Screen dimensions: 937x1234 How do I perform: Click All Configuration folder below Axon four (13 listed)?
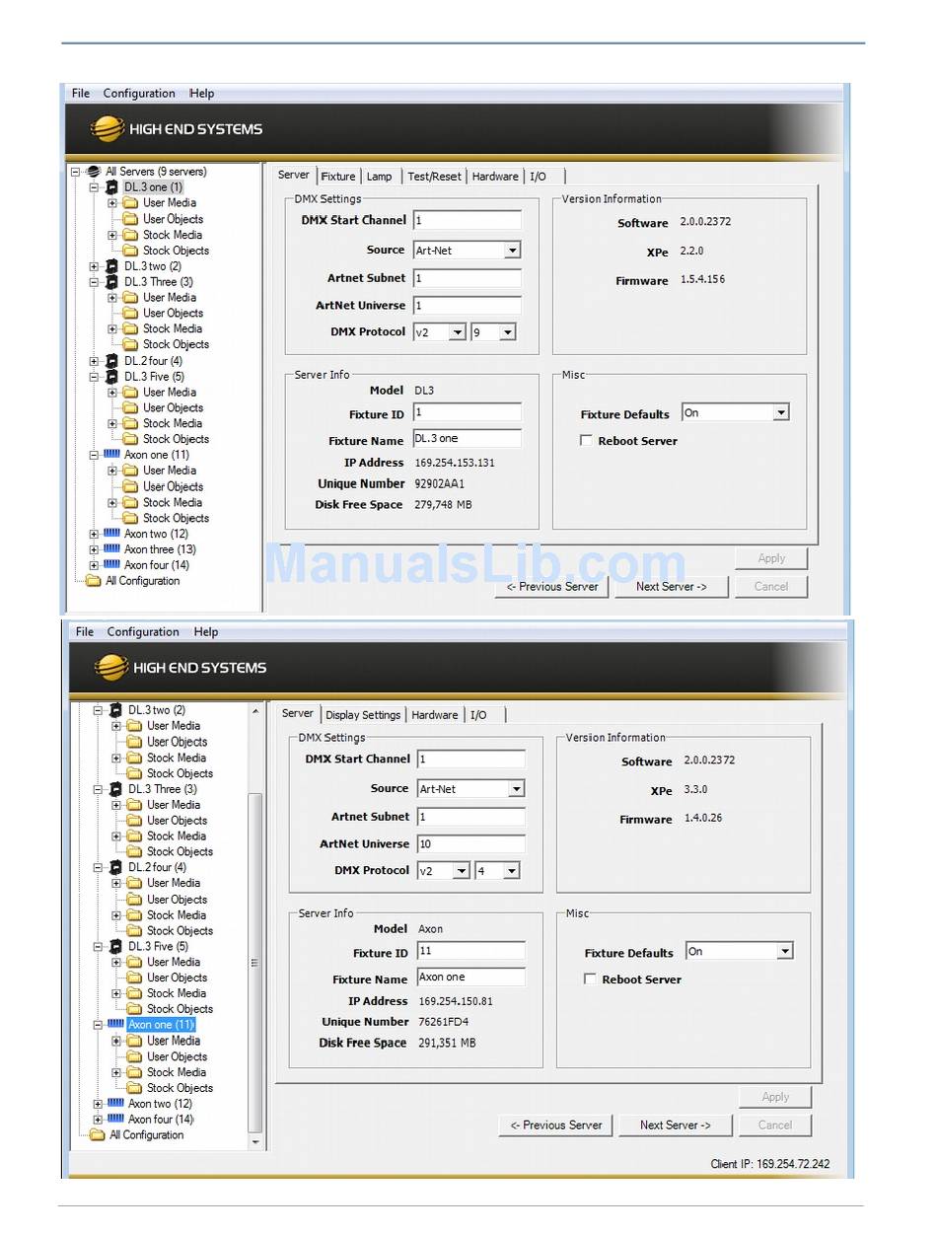(x=93, y=581)
